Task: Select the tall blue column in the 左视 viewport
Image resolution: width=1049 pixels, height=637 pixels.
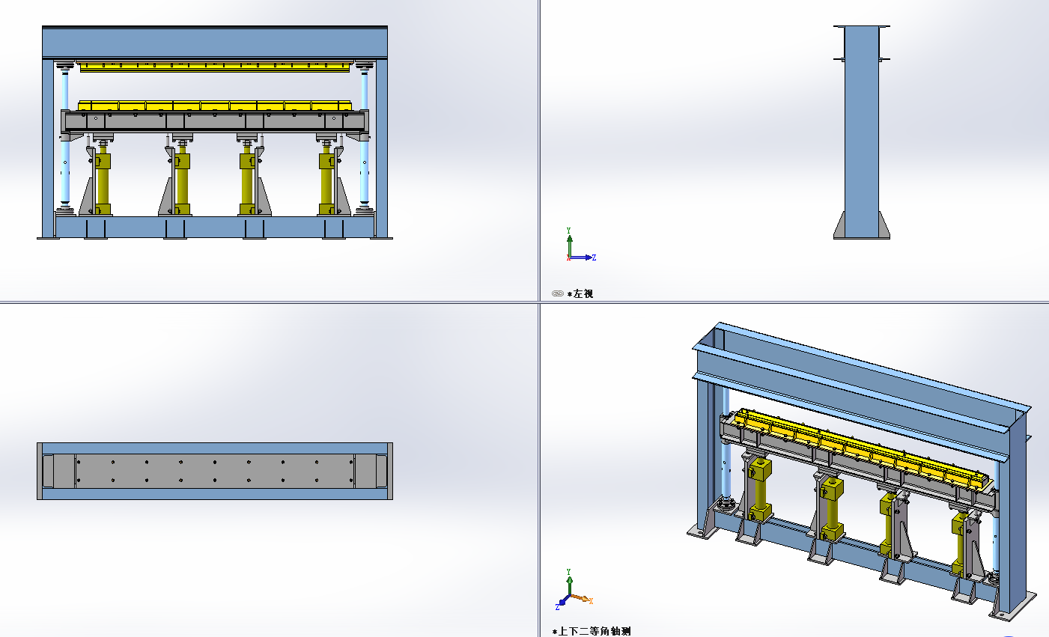Action: tap(862, 132)
